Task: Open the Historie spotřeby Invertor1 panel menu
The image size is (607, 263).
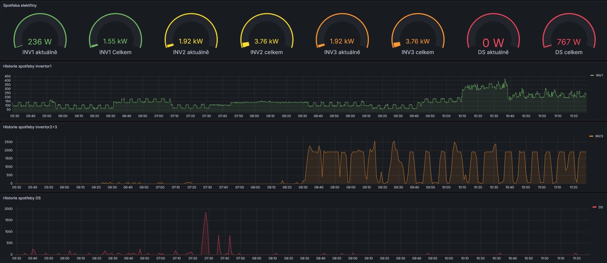Action: pos(27,66)
